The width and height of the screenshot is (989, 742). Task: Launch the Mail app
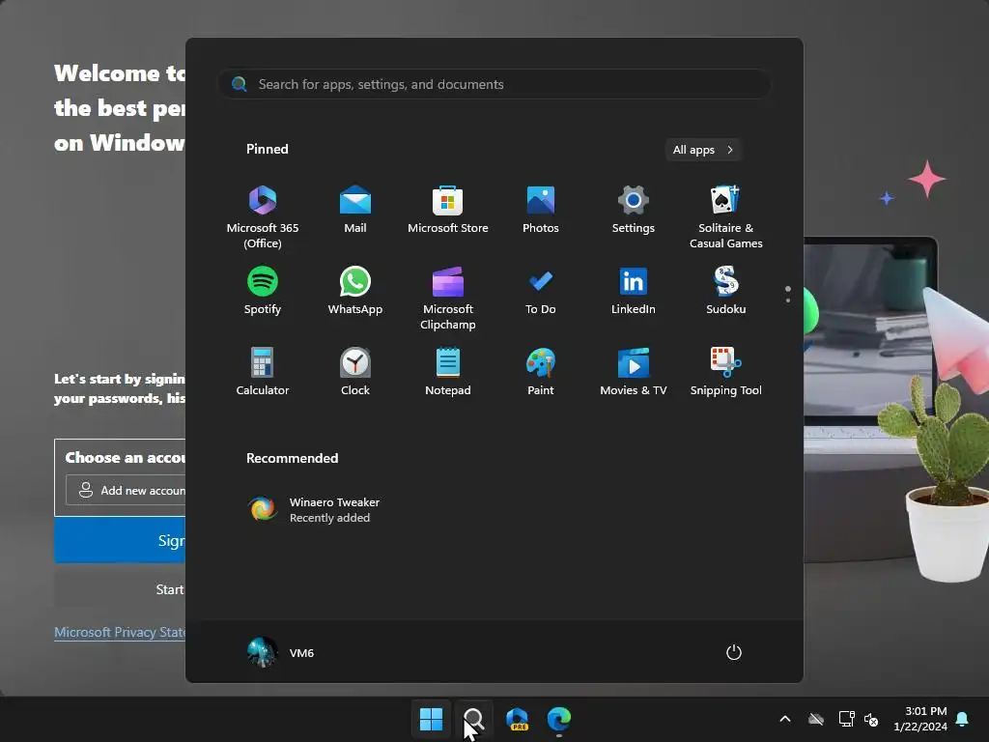tap(355, 210)
